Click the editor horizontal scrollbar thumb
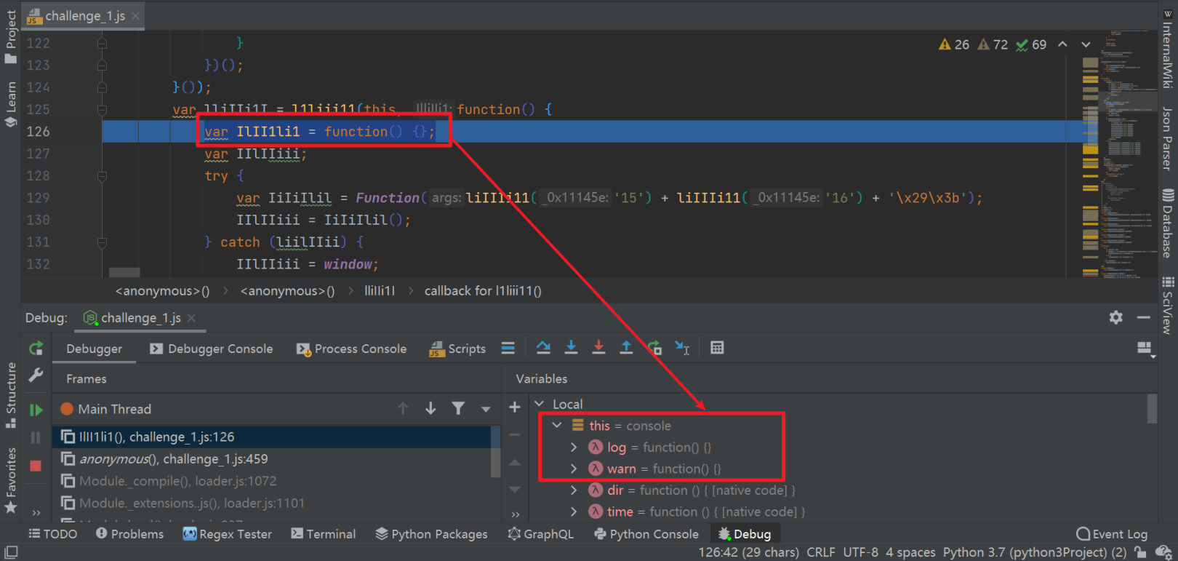This screenshot has height=561, width=1178. coord(124,272)
